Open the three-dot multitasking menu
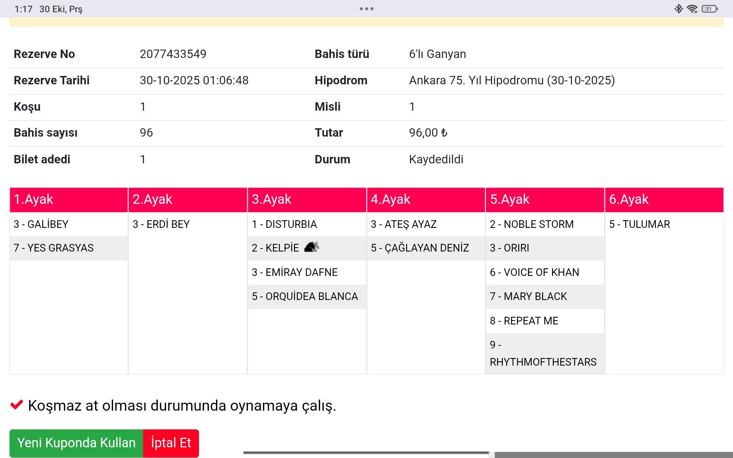The height and width of the screenshot is (458, 733). (366, 9)
